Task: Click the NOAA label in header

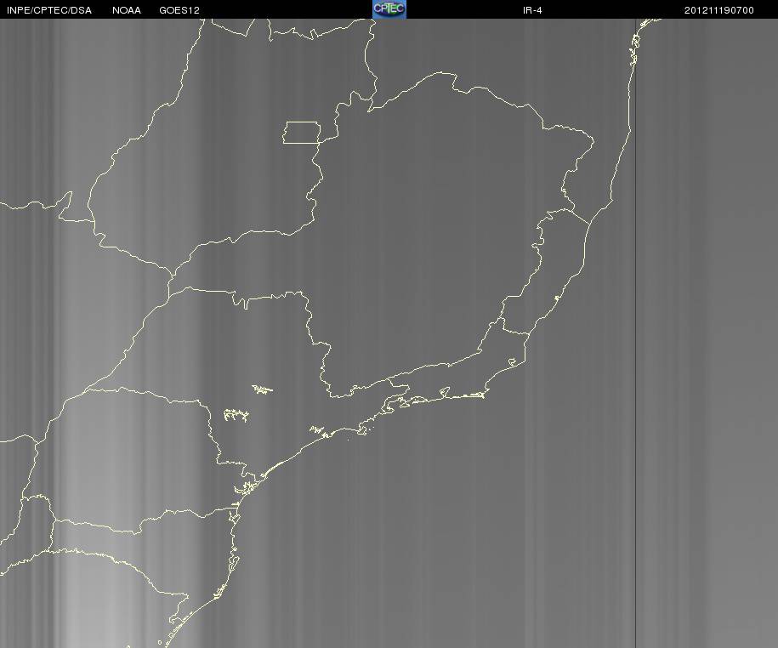Action: coord(127,10)
